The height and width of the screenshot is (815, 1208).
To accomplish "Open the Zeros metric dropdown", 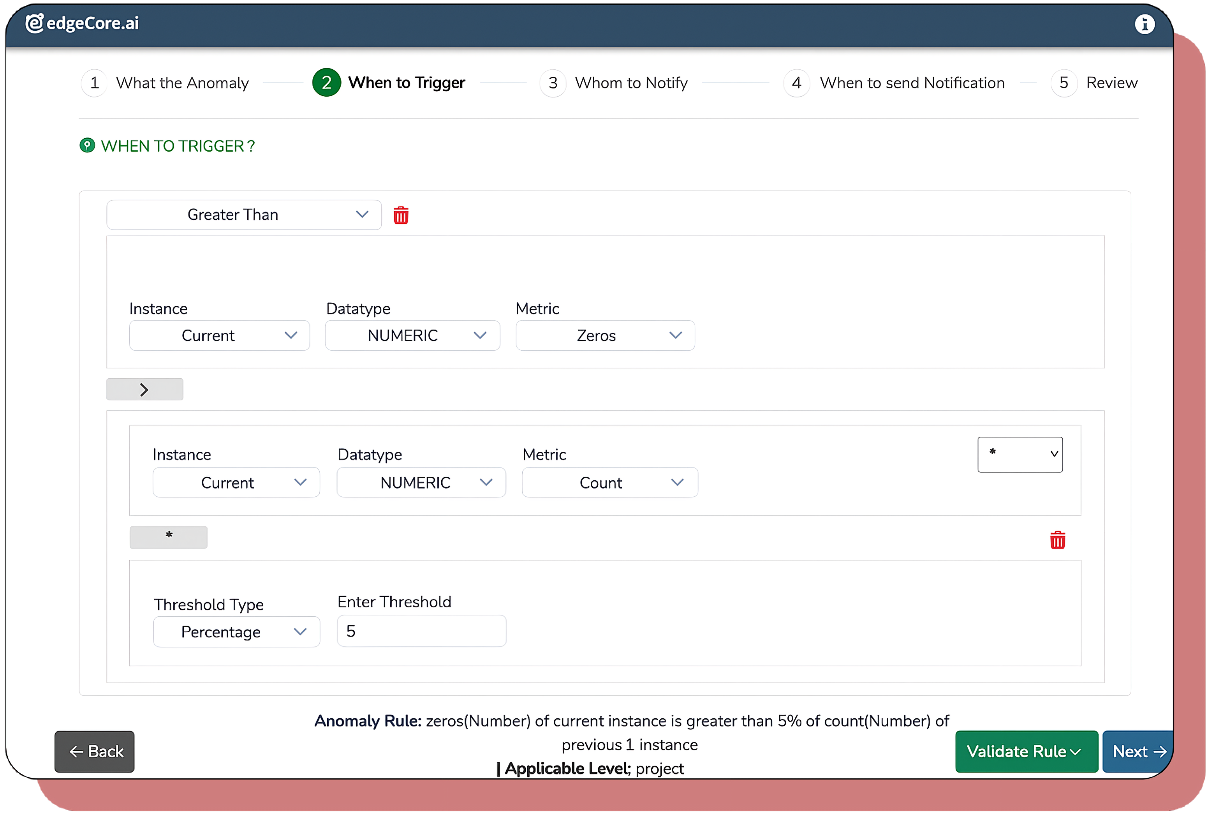I will coord(605,336).
